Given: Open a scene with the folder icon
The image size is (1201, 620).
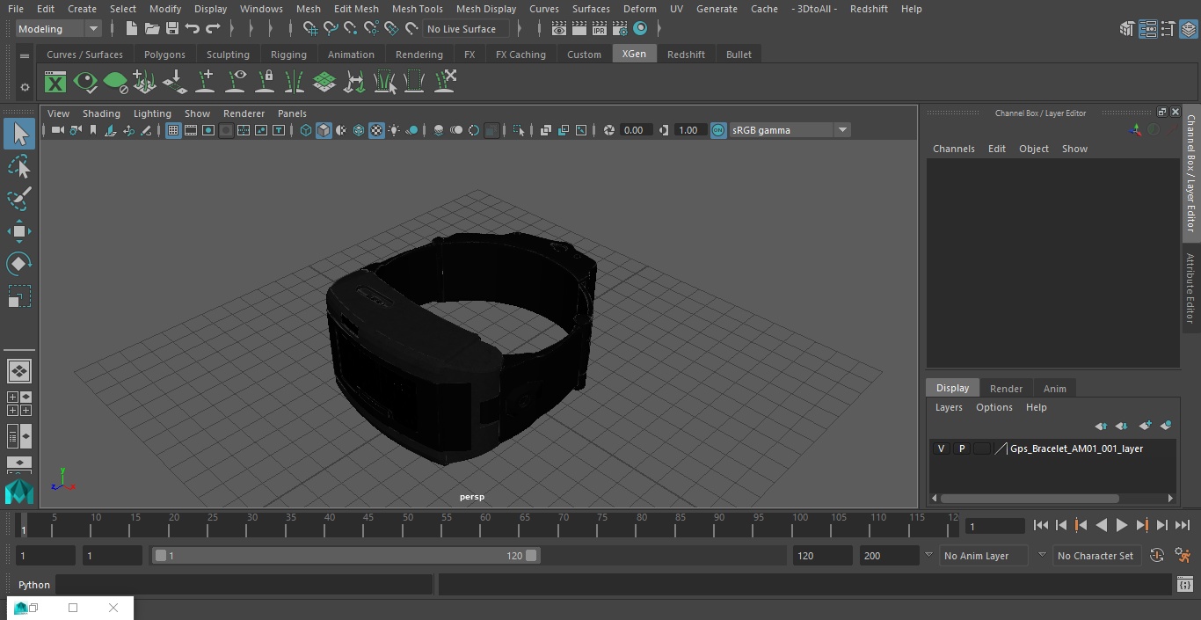Looking at the screenshot, I should 151,29.
